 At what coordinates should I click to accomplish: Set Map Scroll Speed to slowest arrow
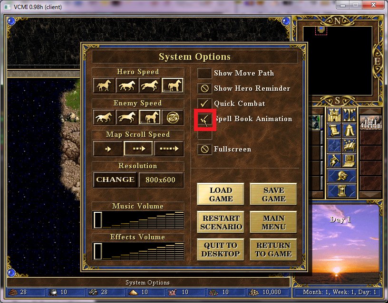[107, 148]
